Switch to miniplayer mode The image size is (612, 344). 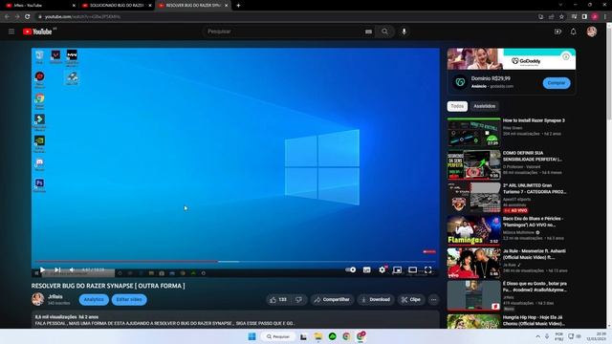pyautogui.click(x=398, y=269)
